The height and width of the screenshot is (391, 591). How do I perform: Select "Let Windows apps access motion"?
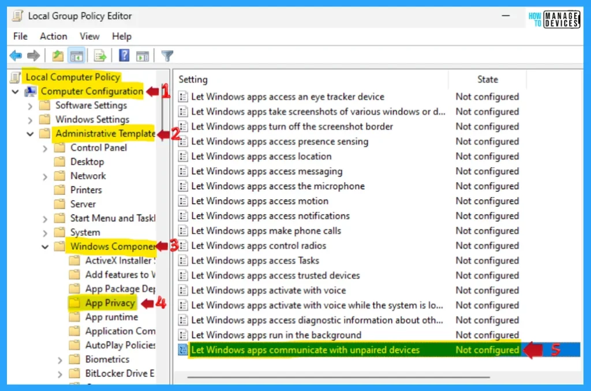260,201
